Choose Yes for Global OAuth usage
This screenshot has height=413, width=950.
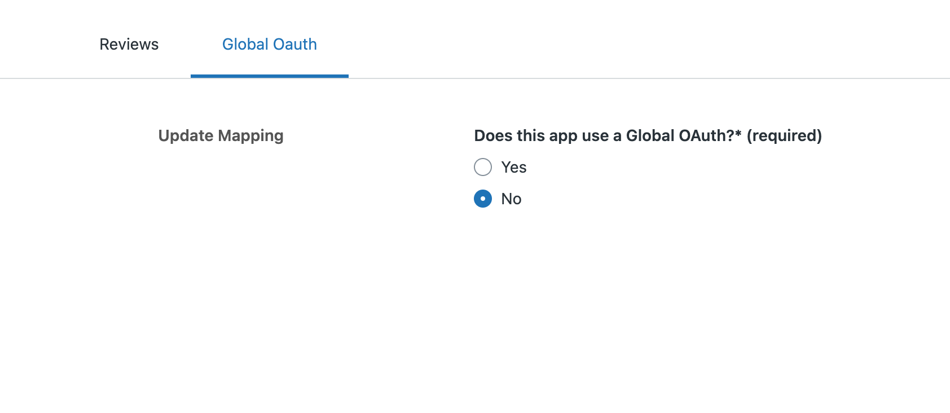[483, 167]
